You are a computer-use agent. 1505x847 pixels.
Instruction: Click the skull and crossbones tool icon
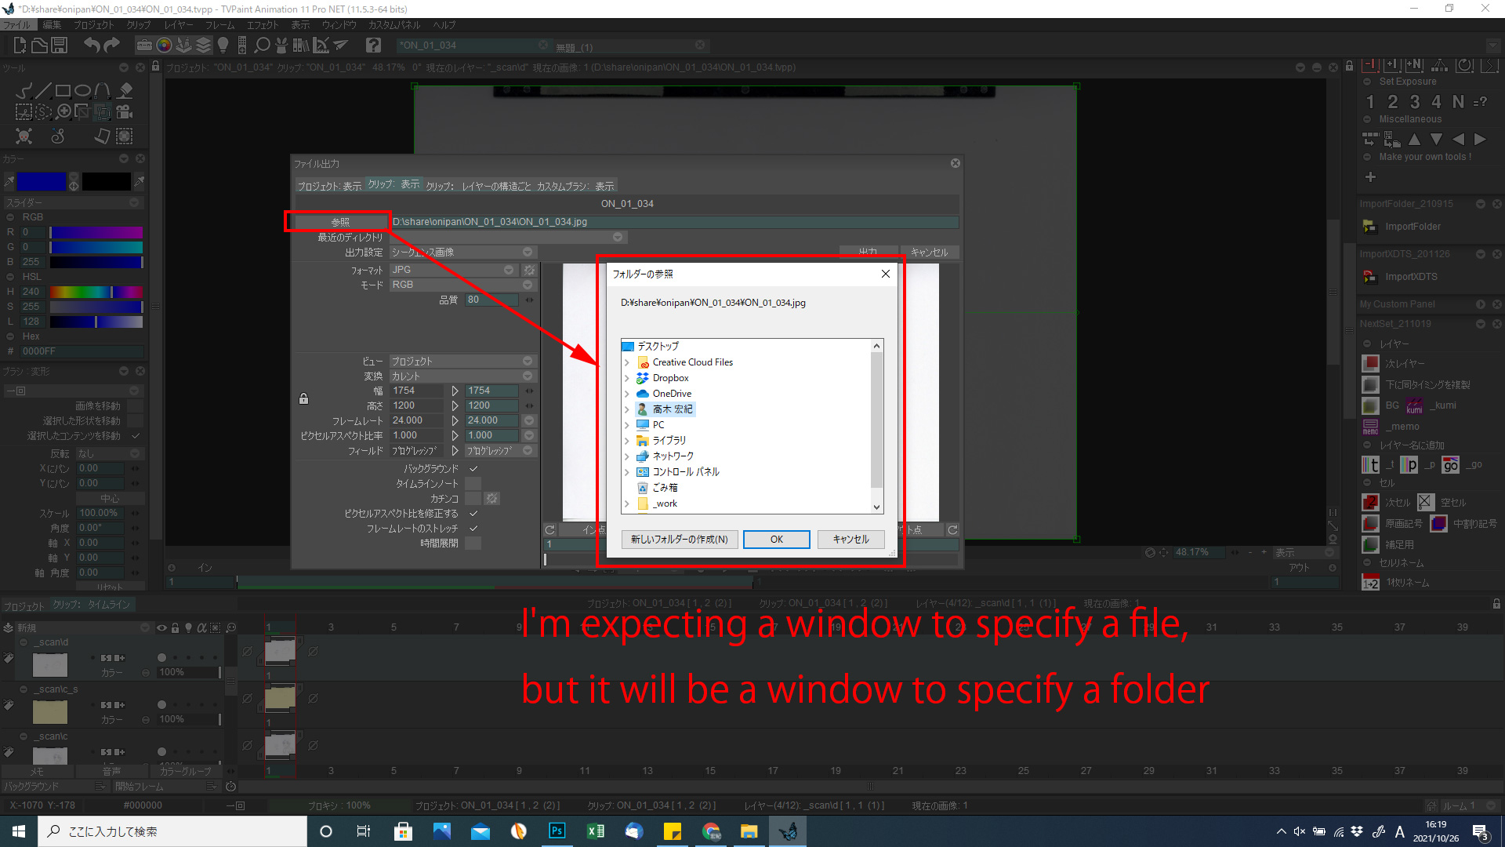[24, 136]
